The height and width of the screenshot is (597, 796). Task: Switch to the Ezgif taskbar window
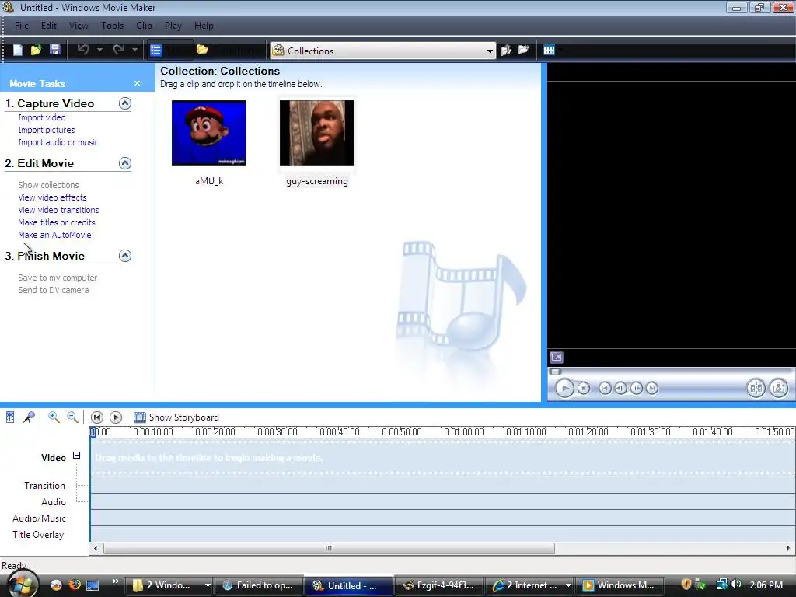pyautogui.click(x=438, y=585)
